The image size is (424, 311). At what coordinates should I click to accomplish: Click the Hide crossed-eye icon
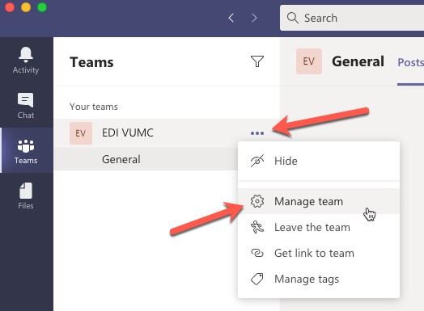click(x=257, y=161)
